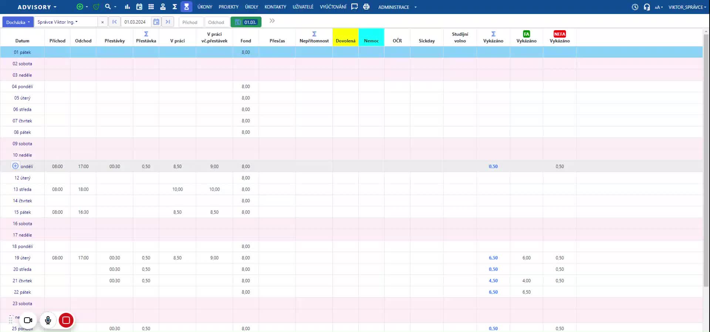The height and width of the screenshot is (332, 710).
Task: Click the printer icon
Action: [366, 7]
